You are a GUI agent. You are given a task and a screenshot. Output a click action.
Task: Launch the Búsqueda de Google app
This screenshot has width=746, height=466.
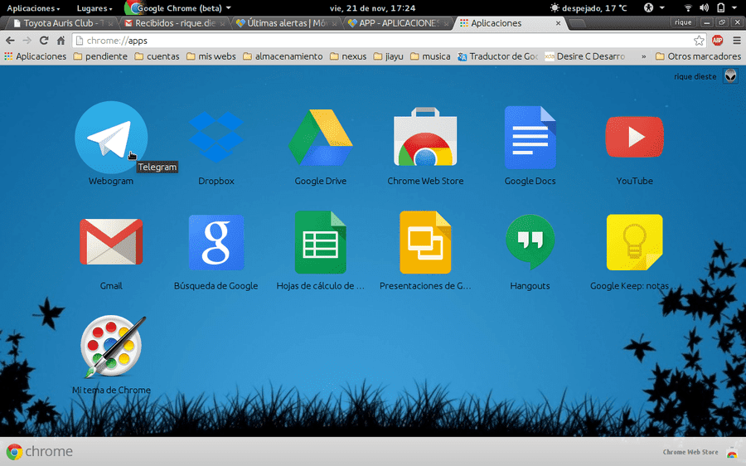pyautogui.click(x=216, y=242)
